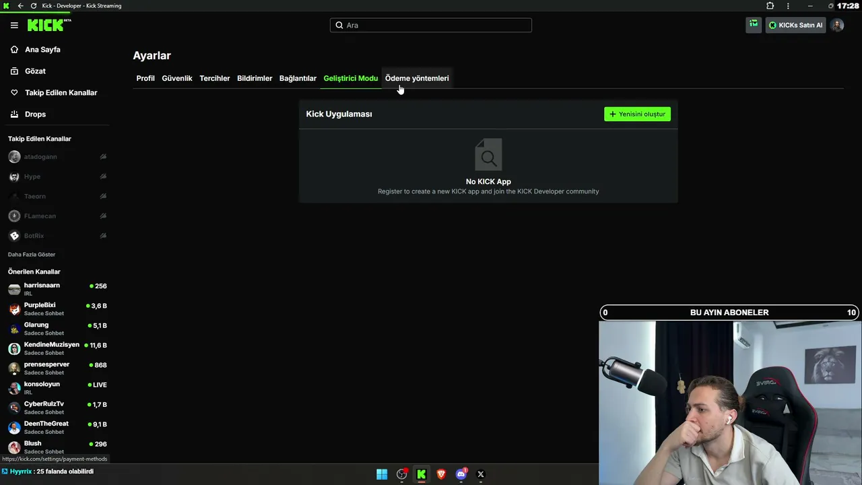This screenshot has height=485, width=862.
Task: Click the atadogann channel avatar
Action: [x=14, y=157]
